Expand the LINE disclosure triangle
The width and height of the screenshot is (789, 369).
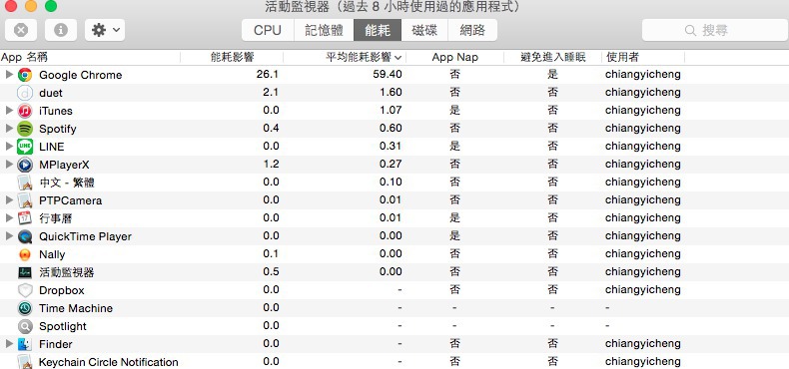[x=9, y=147]
